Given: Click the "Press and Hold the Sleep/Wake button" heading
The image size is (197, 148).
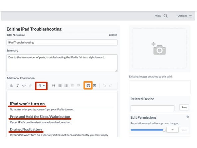Looking at the screenshot, I should 40,117.
